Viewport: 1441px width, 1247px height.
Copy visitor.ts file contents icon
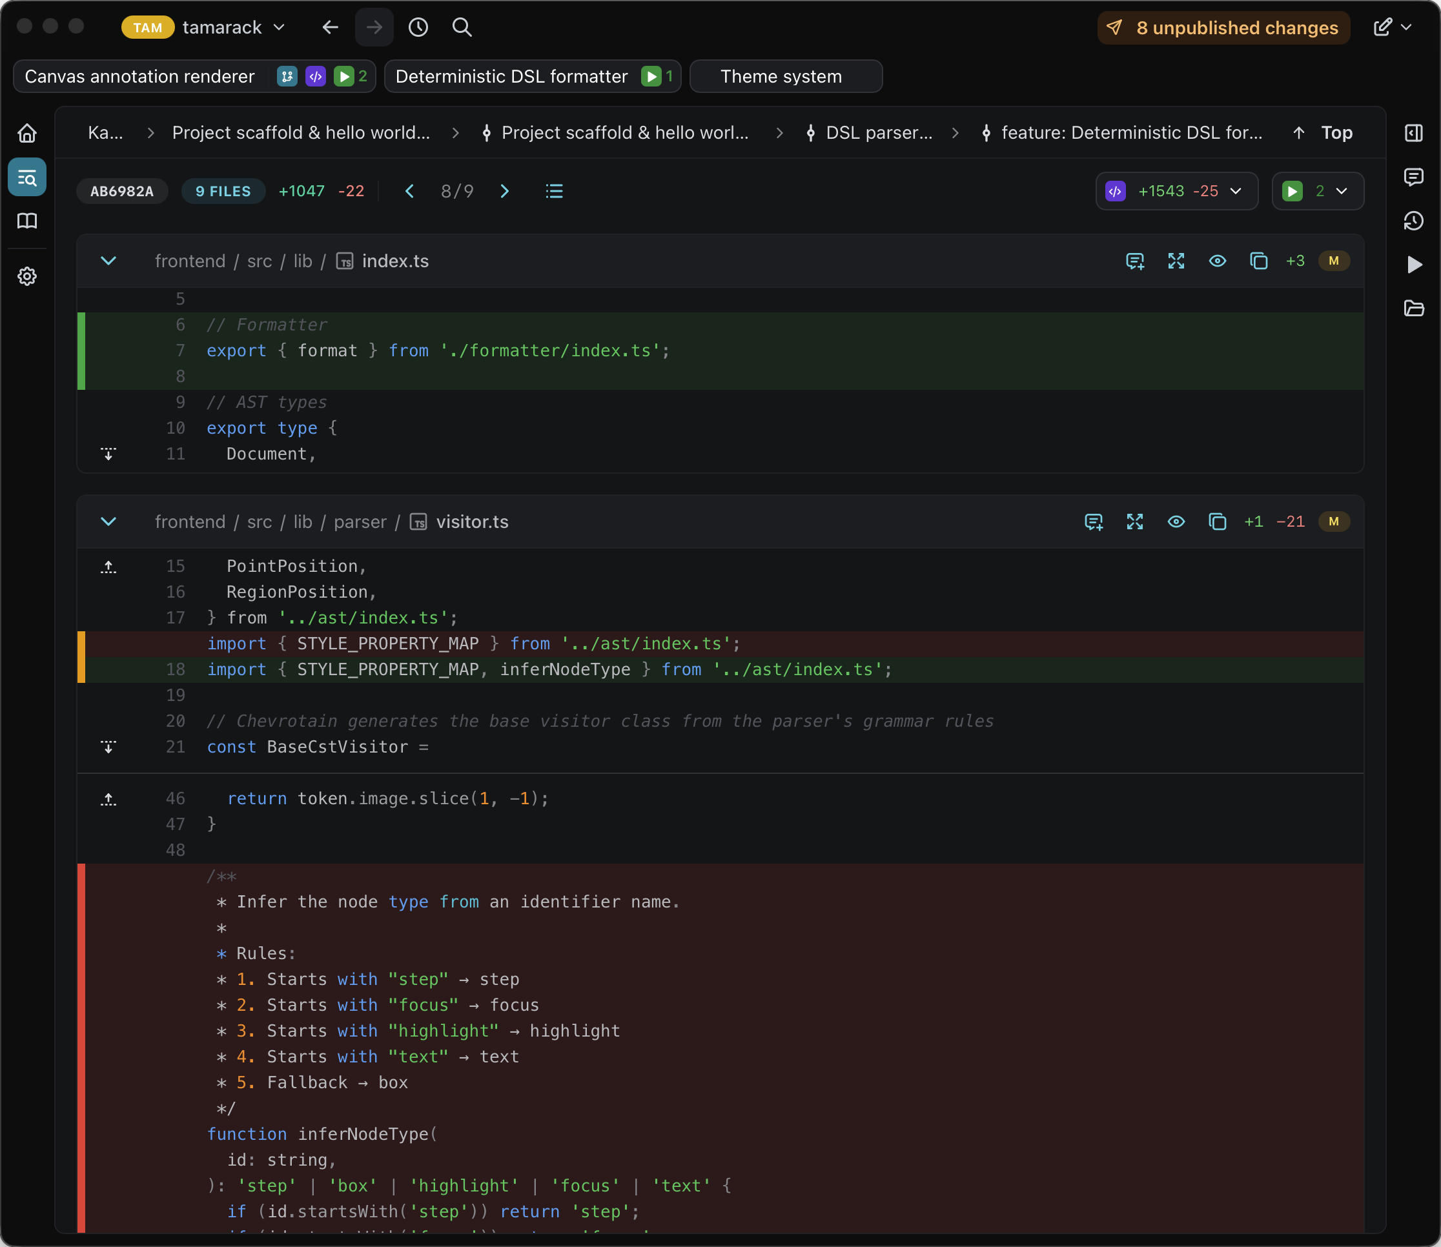click(x=1217, y=522)
